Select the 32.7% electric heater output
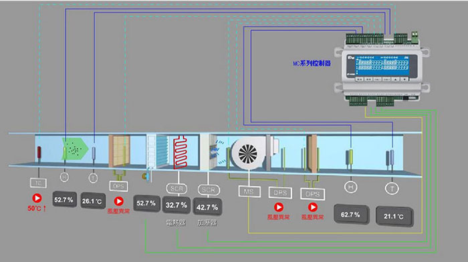The width and height of the screenshot is (468, 262). coord(177,205)
